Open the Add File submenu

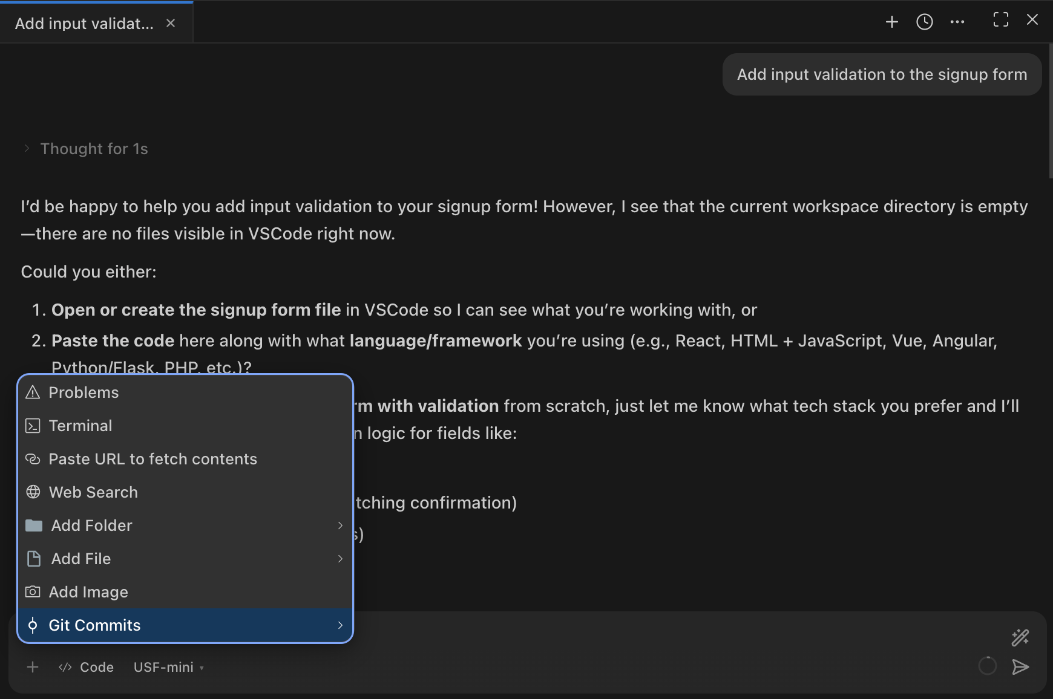pyautogui.click(x=185, y=559)
